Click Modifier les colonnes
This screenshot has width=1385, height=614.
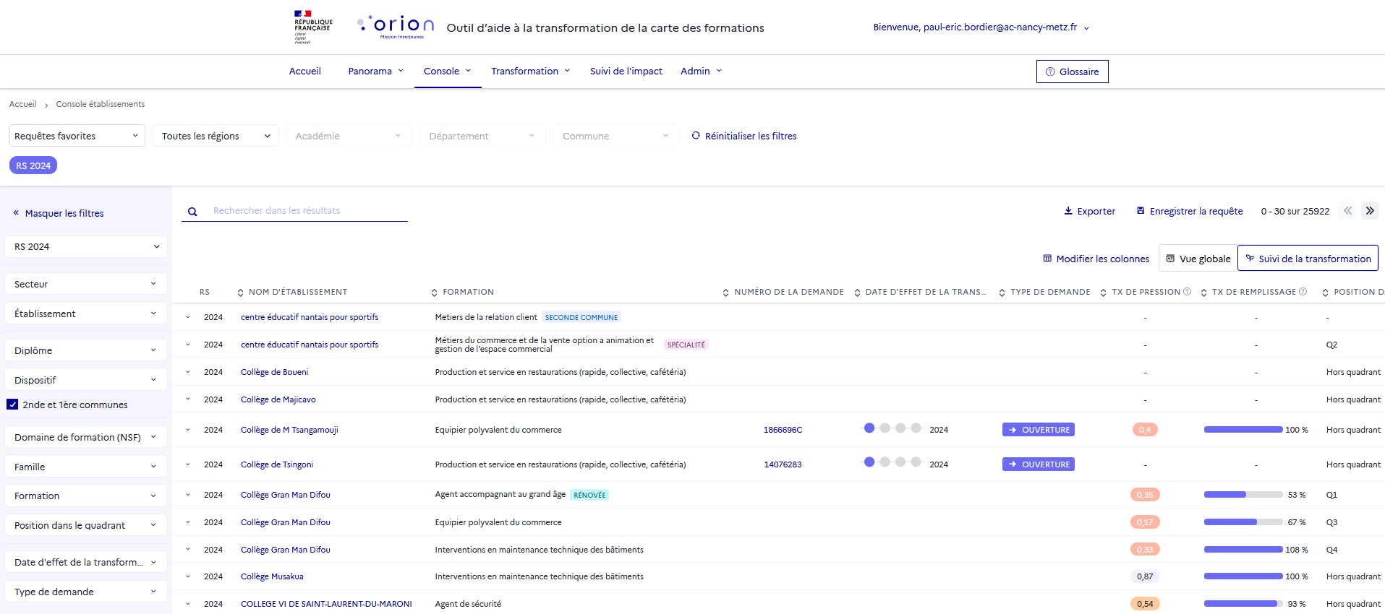click(x=1096, y=259)
